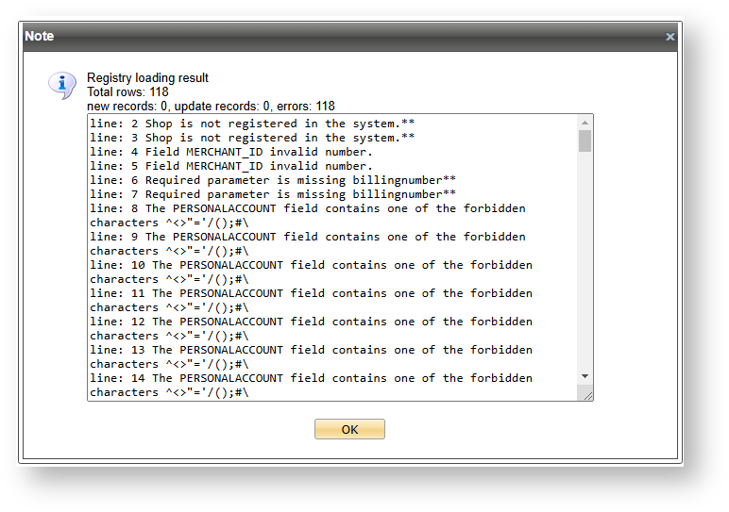This screenshot has height=512, width=729.
Task: Click line 8 PERSONALACCOUNT forbidden characters error
Action: 307,208
